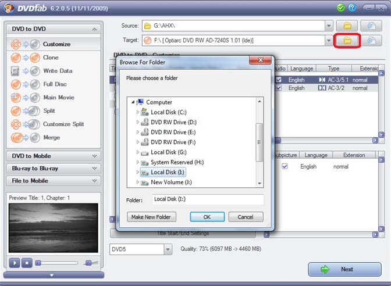Click OK in Browse For Folder
391x286 pixels.
coord(207,217)
